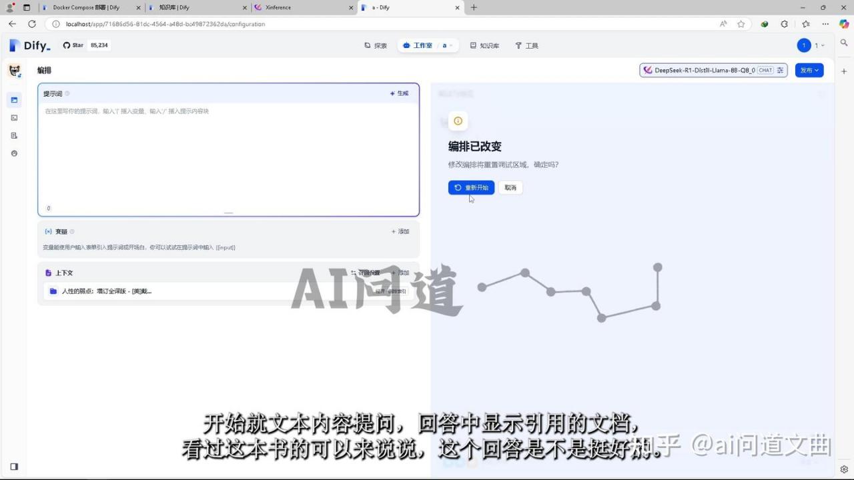Screen dimensions: 854x480
Task: Open the green browser extension icon
Action: (765, 24)
